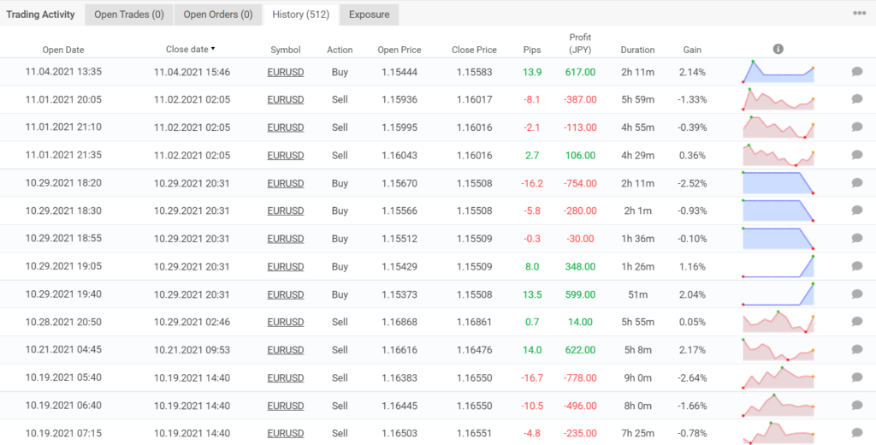Click comment icon on 10.28.2021 20:50 trade
This screenshot has width=876, height=445.
(x=857, y=322)
